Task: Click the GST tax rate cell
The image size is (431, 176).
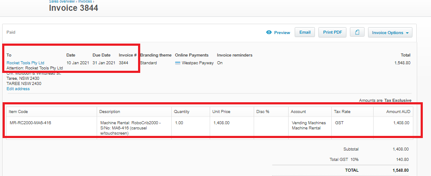Action: (x=352, y=128)
